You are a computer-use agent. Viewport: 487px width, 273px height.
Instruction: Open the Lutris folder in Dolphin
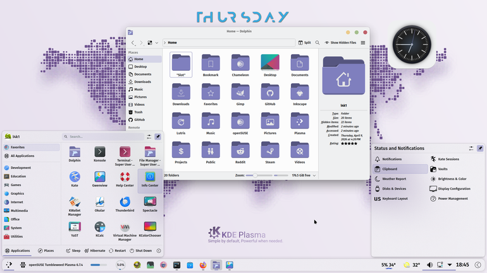point(181,124)
